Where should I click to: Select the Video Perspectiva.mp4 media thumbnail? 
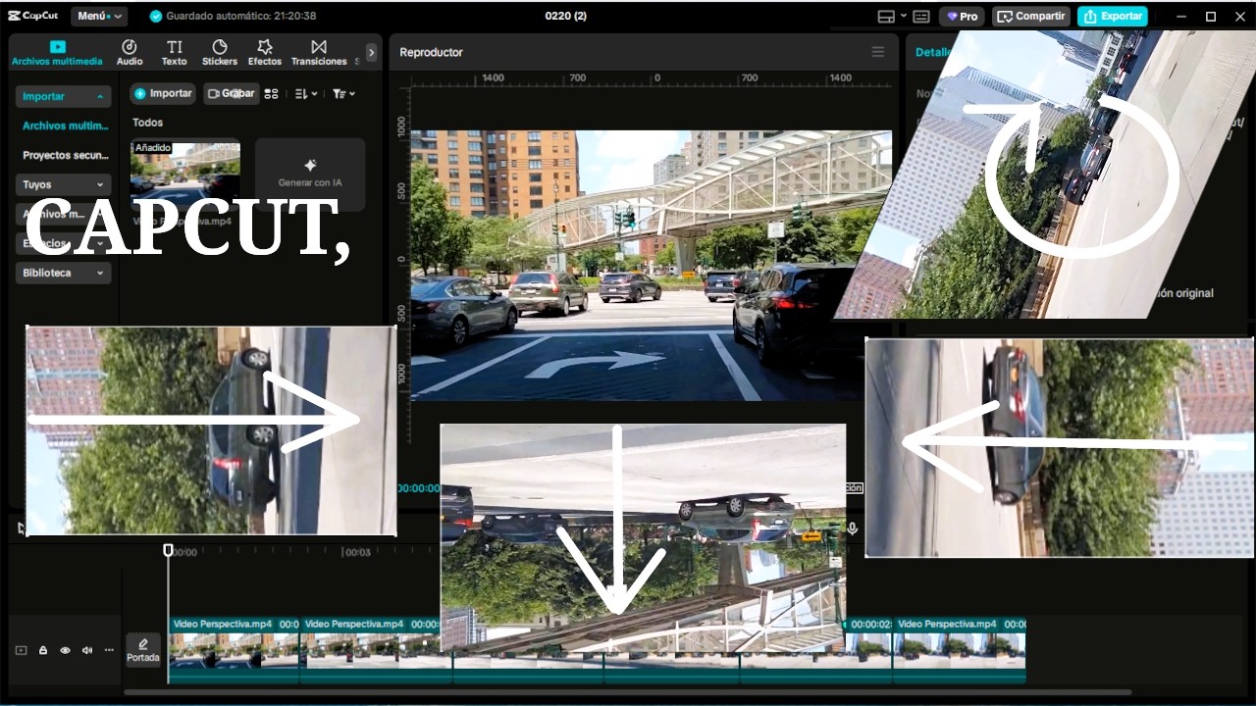tap(185, 175)
